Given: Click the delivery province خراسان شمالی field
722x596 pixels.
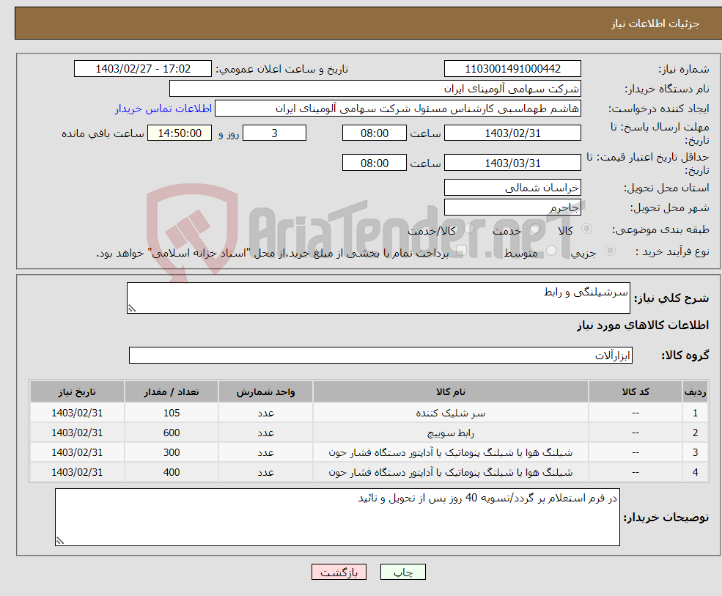Looking at the screenshot, I should 512,188.
